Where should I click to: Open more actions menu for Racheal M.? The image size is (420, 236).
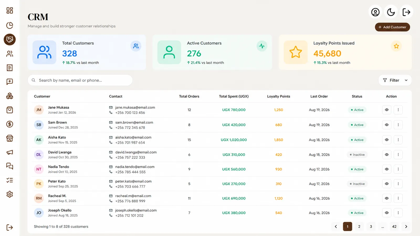(398, 198)
